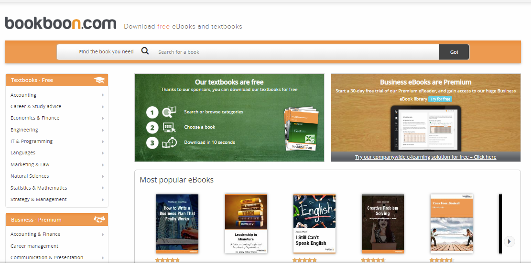Expand the Statistics & Mathematics arrow
The height and width of the screenshot is (263, 531).
(103, 188)
